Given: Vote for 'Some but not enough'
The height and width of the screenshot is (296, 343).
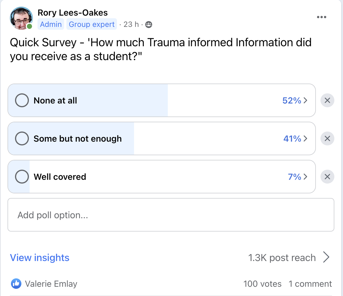Looking at the screenshot, I should click(x=22, y=139).
